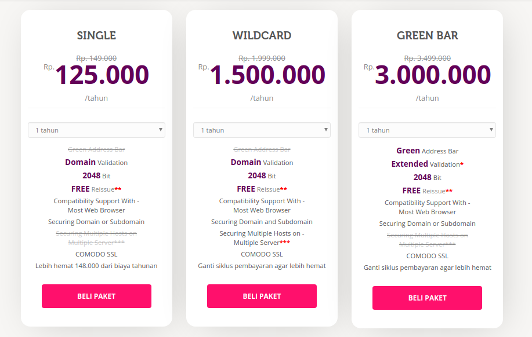Click dropdown arrow in WILDCARD plan selector
This screenshot has height=337, width=532.
(x=325, y=130)
